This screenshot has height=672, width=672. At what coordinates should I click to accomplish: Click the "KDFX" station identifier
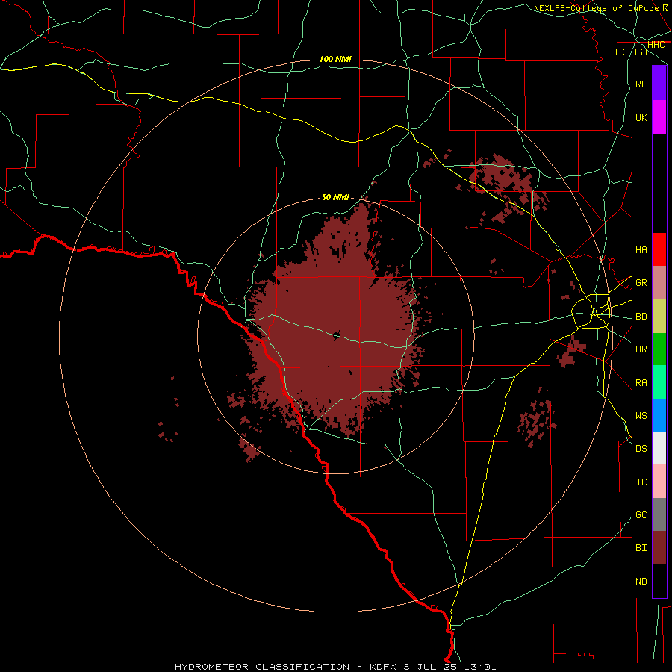[383, 667]
